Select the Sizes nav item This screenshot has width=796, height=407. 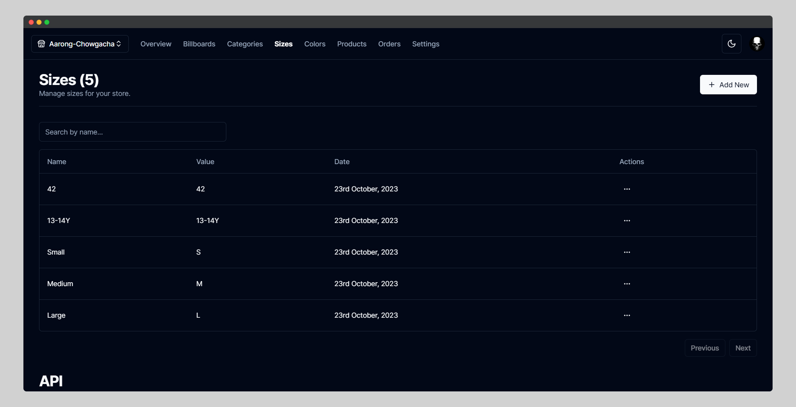(x=283, y=44)
